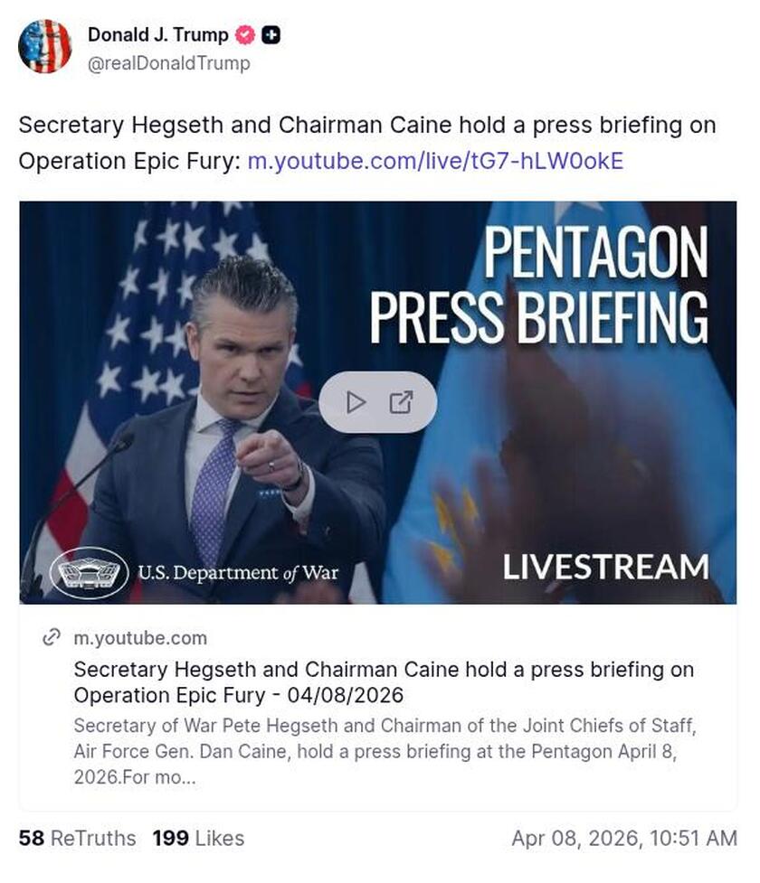This screenshot has width=760, height=883.
Task: Open the @realDonaldTrump handle
Action: pos(168,63)
